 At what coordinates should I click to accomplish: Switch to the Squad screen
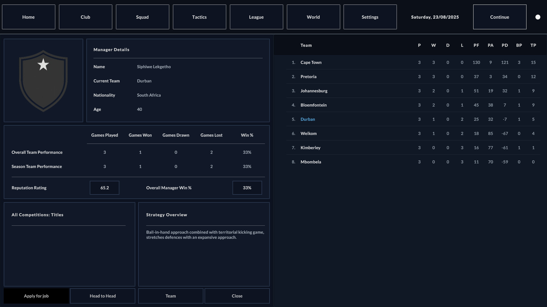[x=142, y=17]
